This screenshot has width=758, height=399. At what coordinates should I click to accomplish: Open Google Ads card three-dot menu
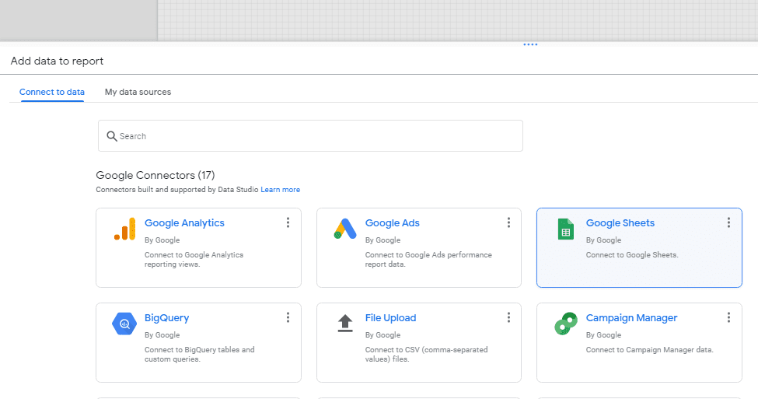pos(508,222)
